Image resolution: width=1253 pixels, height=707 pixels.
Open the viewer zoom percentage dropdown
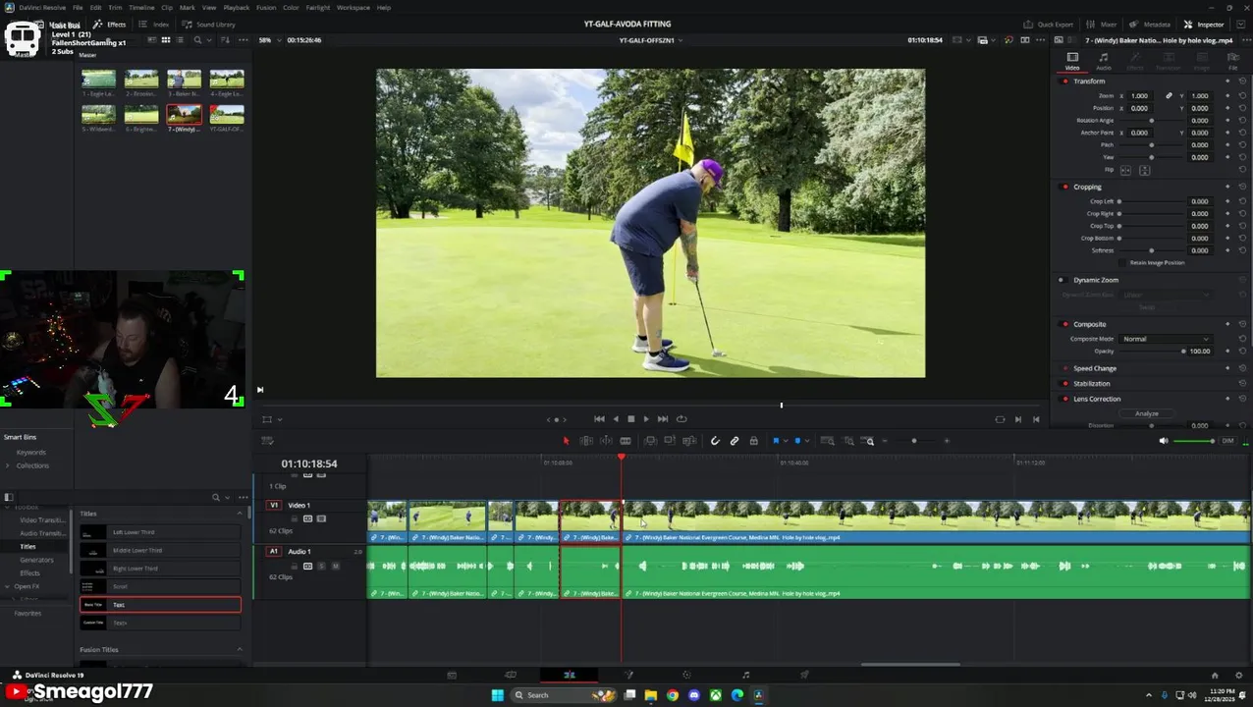267,40
